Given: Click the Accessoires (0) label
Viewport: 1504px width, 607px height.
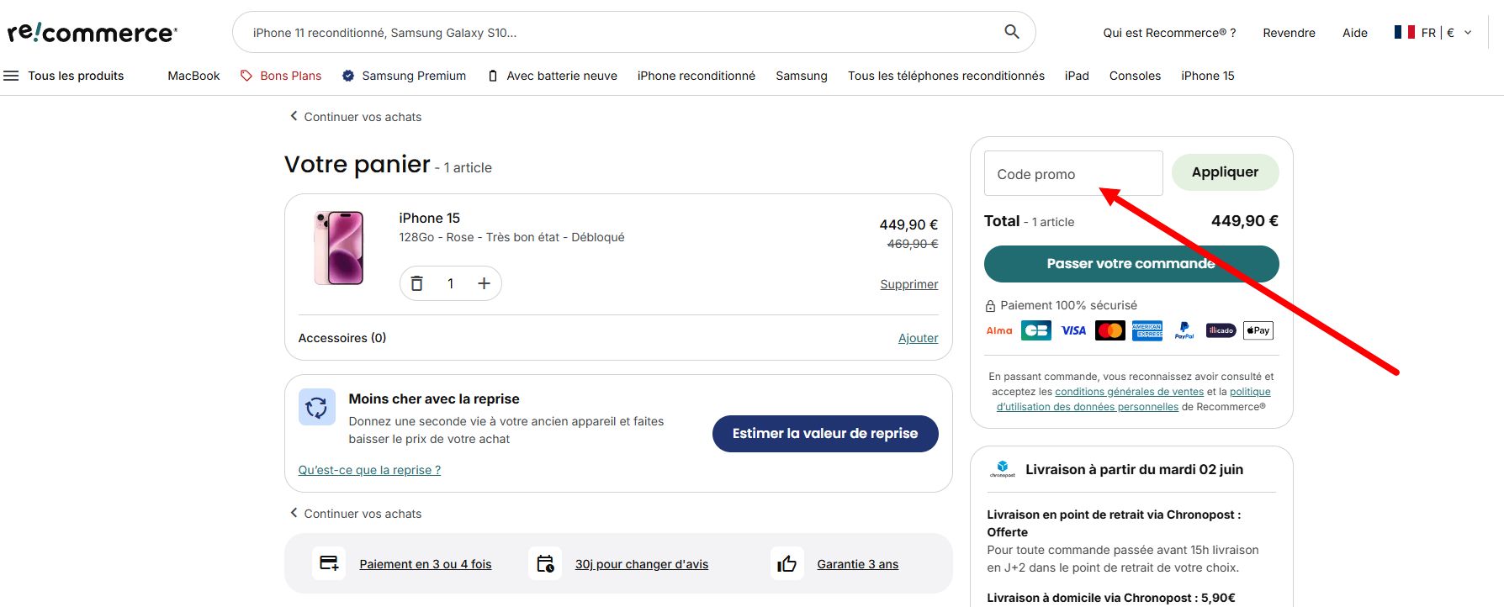Looking at the screenshot, I should click(342, 338).
